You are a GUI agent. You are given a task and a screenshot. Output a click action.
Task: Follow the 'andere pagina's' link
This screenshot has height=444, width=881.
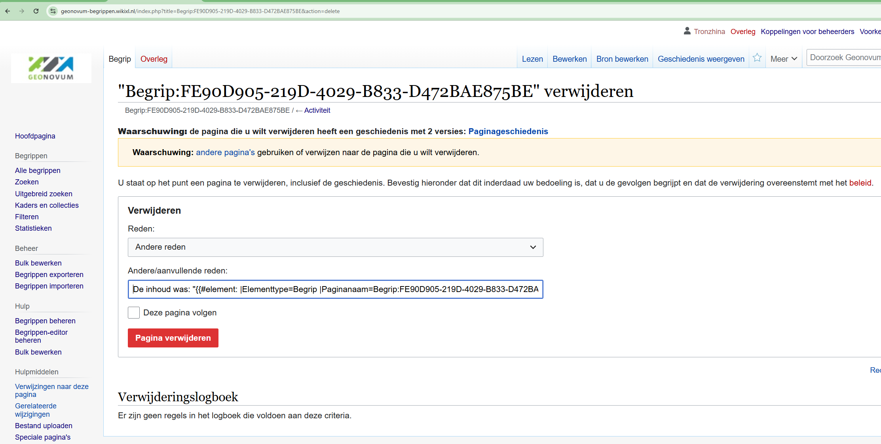click(225, 152)
